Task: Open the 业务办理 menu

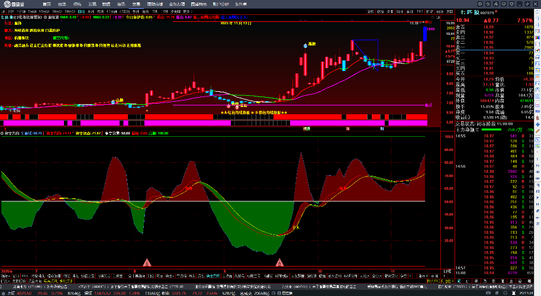Action: 177,4
